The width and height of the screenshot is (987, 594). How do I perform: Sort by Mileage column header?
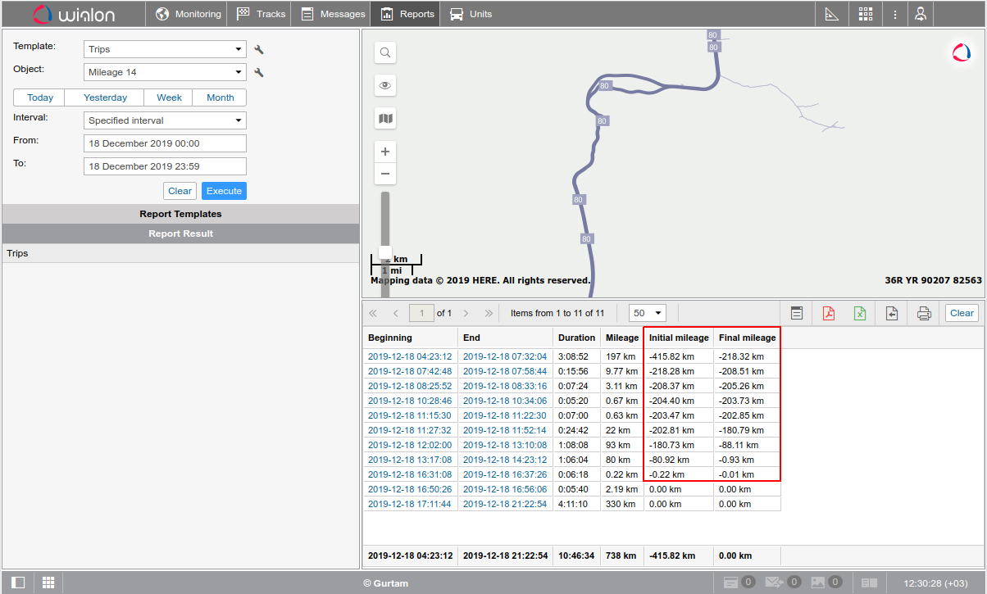pyautogui.click(x=622, y=338)
